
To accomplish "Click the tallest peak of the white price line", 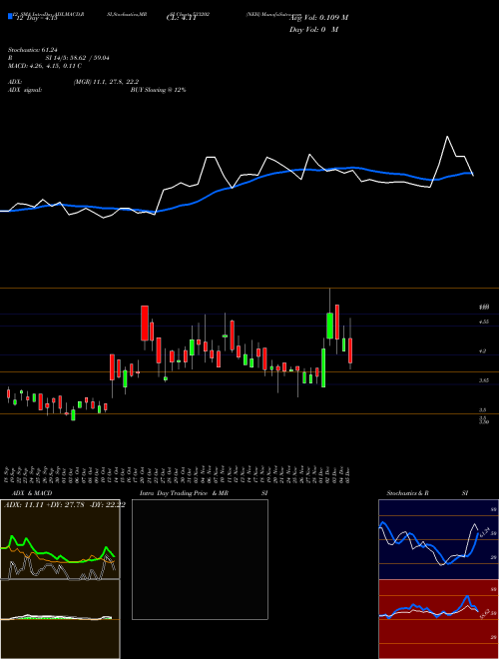I will pos(447,137).
